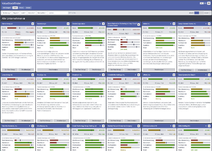The width and height of the screenshot is (212, 151).
Task: Click the info icon beside Alle Unternehmen
Action: pos(24,19)
